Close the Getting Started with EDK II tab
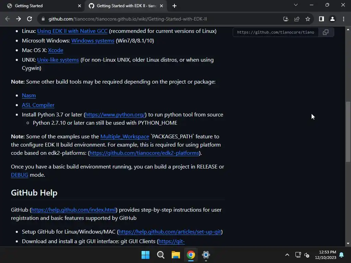The height and width of the screenshot is (263, 351). click(x=161, y=6)
